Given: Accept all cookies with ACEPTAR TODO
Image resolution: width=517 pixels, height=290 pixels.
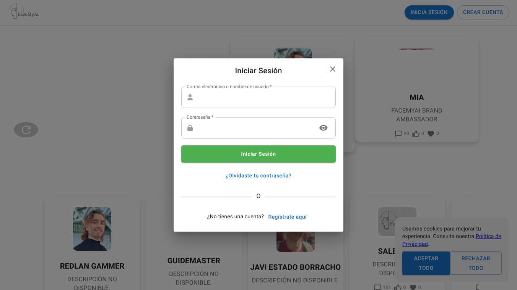Looking at the screenshot, I should [426, 263].
